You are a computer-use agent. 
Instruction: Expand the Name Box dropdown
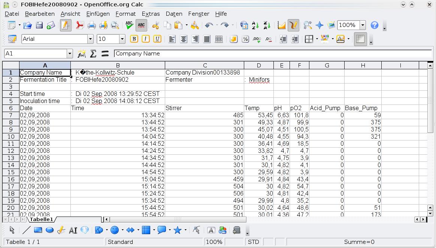tap(70, 53)
